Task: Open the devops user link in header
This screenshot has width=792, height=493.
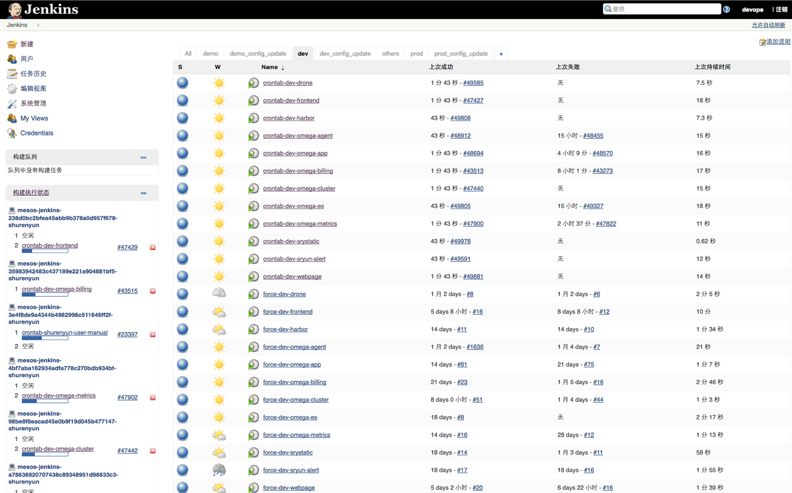Action: pyautogui.click(x=752, y=10)
